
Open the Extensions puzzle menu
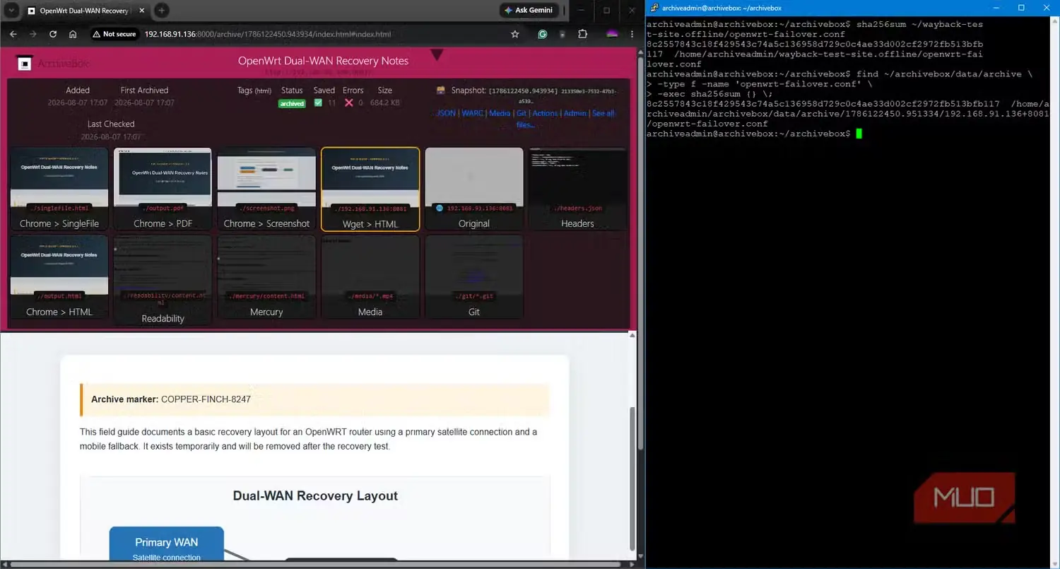tap(582, 34)
